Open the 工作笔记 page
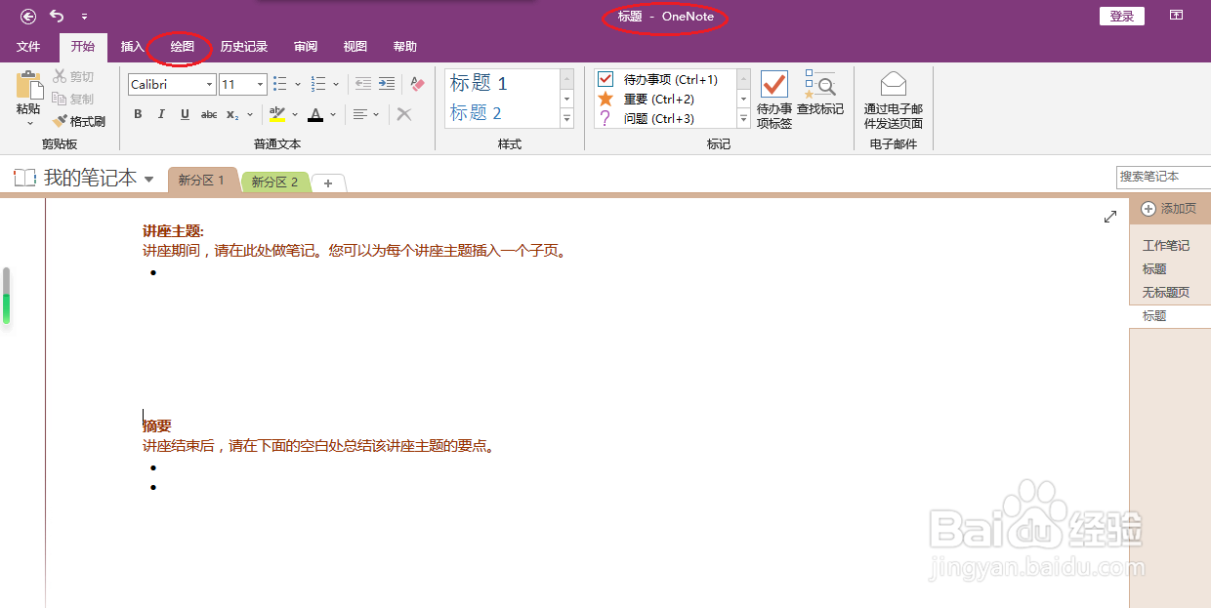 click(x=1166, y=246)
